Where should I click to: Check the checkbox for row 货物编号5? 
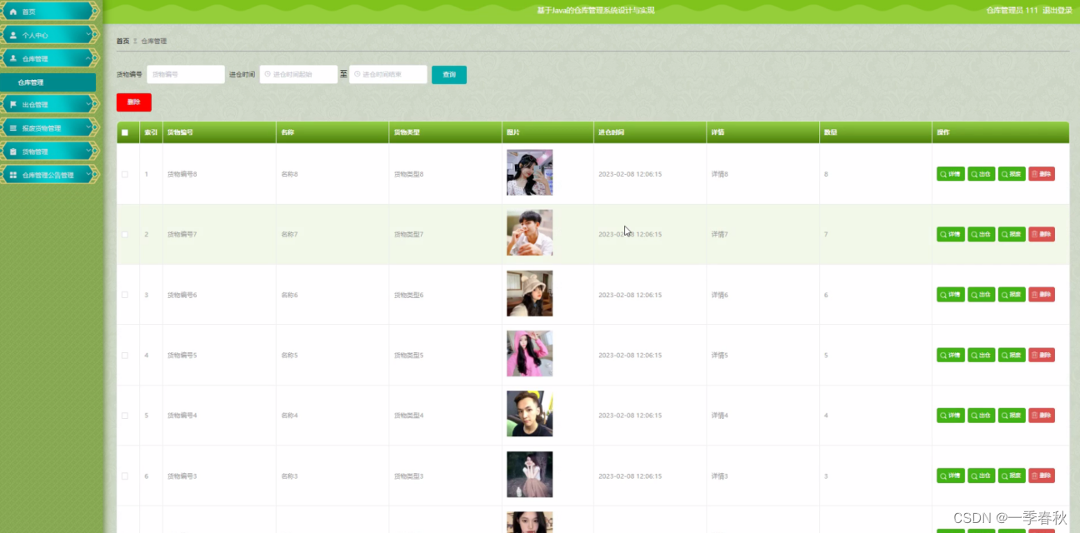[125, 355]
